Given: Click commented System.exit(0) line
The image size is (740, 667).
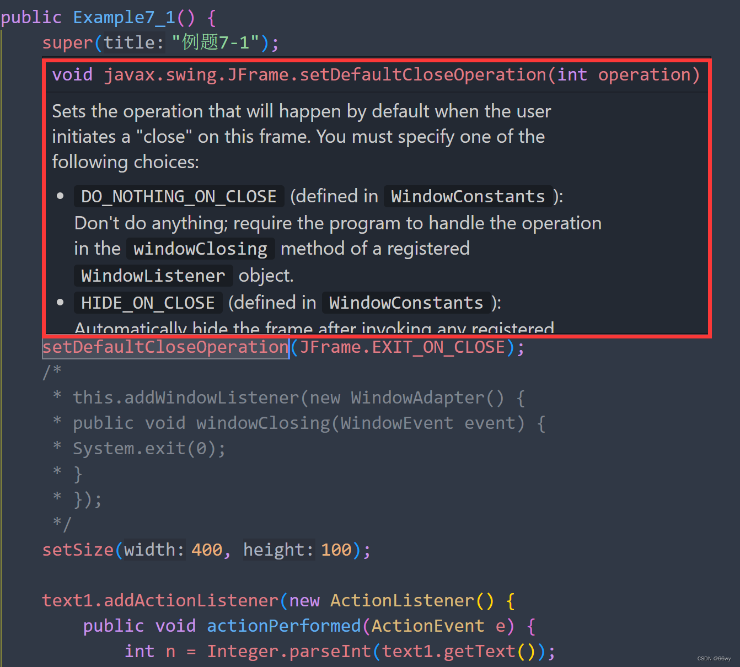Looking at the screenshot, I should click(x=149, y=448).
